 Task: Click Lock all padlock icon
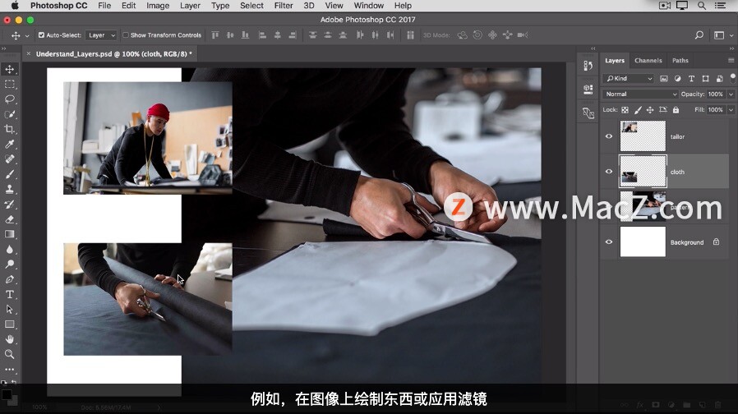pyautogui.click(x=676, y=110)
